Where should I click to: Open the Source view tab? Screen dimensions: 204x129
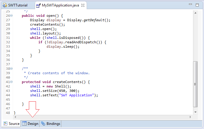(11, 123)
